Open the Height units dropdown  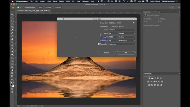[x=127, y=37]
